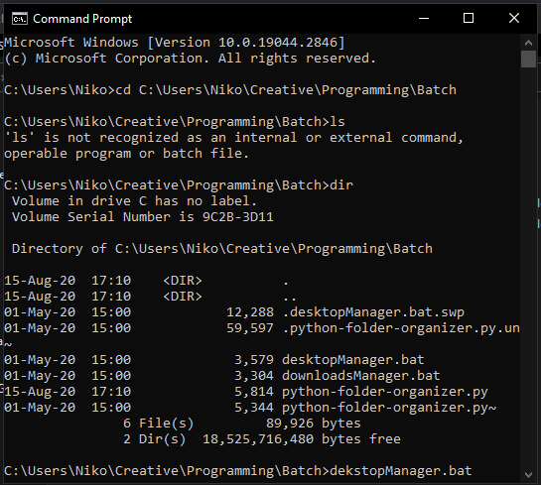
Task: Click the typed dekstopManager.bat command
Action: point(401,470)
